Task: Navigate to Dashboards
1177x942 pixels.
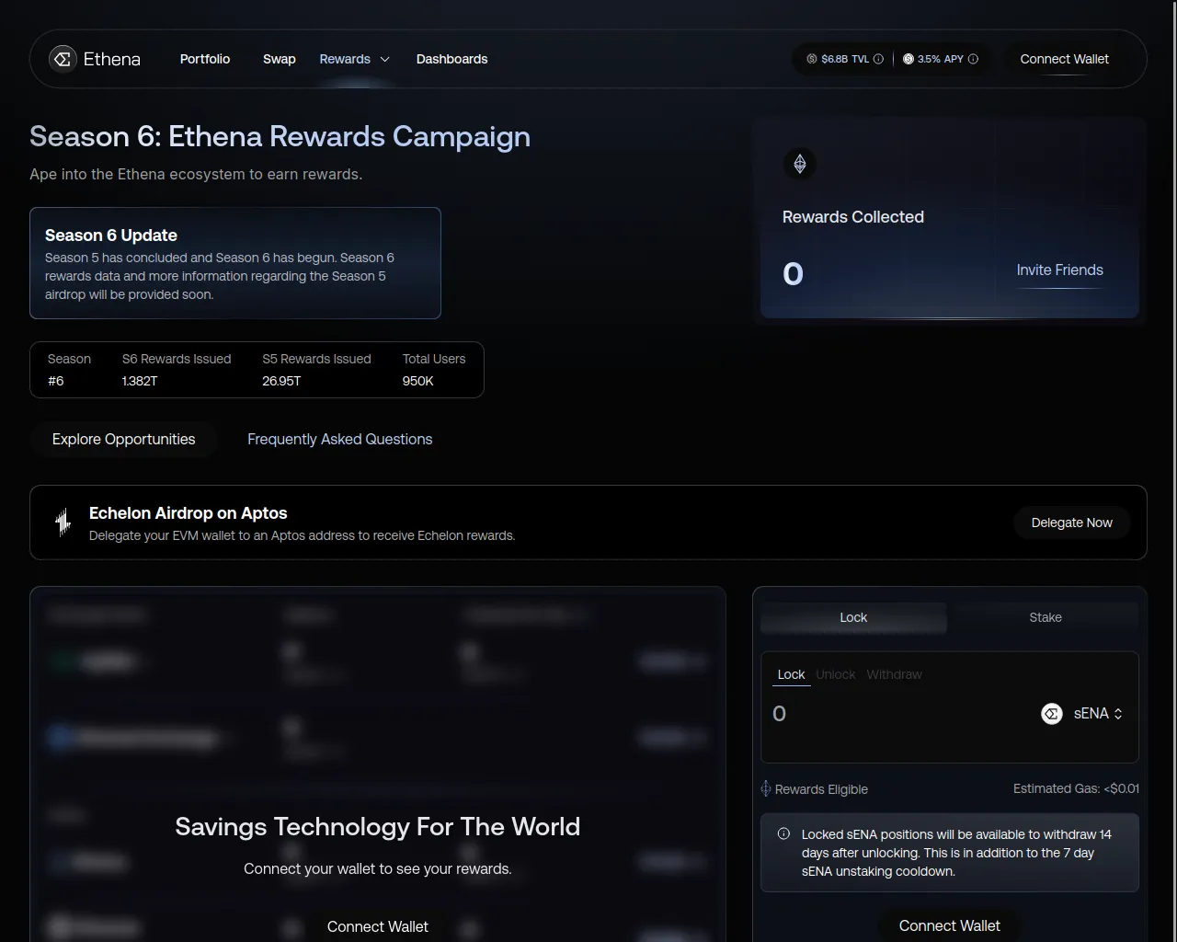Action: pos(452,59)
